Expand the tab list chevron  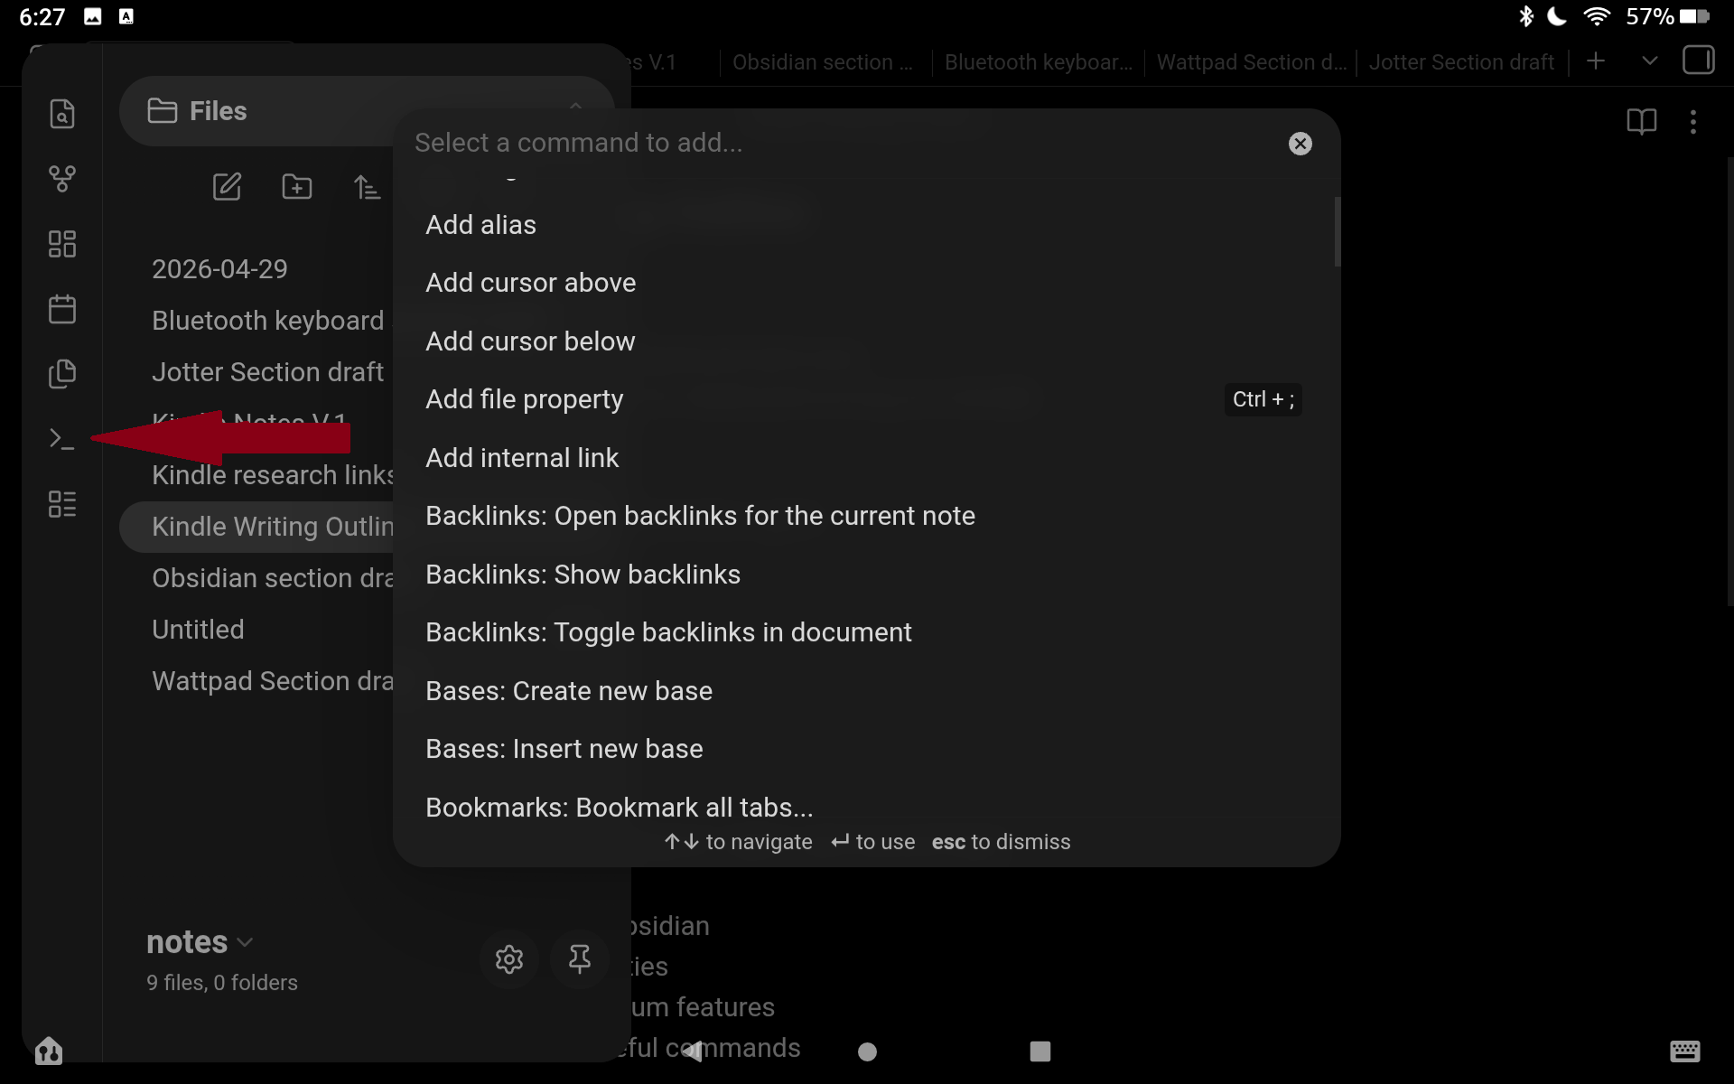pos(1649,61)
